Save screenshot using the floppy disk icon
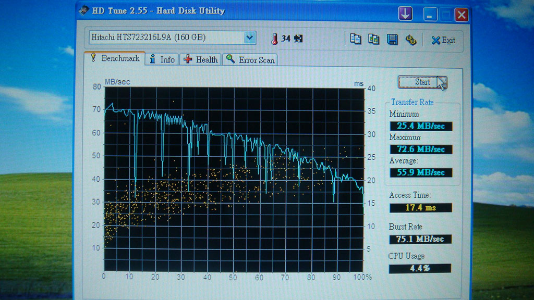534x300 pixels. 392,39
